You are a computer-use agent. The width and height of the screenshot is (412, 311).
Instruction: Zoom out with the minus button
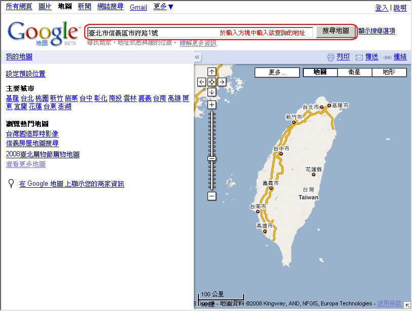point(212,196)
